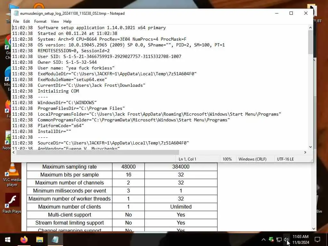Click the 'Windows (CRLF)' status bar entry
Viewport: 328px width, 246px height.
(252, 159)
